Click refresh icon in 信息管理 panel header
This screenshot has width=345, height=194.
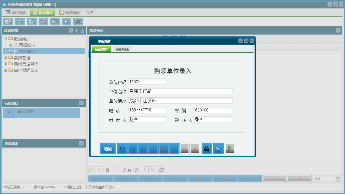82,31
